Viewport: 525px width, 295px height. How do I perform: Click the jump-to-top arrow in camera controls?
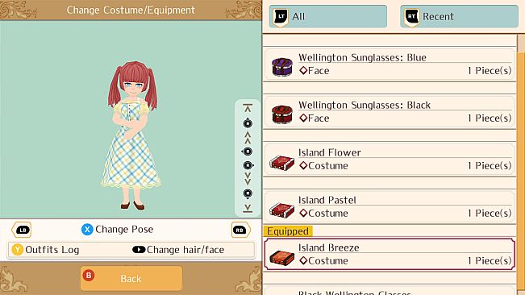point(248,108)
